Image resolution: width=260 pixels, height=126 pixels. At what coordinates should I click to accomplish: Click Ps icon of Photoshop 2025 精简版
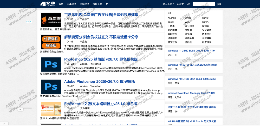pos(51,64)
